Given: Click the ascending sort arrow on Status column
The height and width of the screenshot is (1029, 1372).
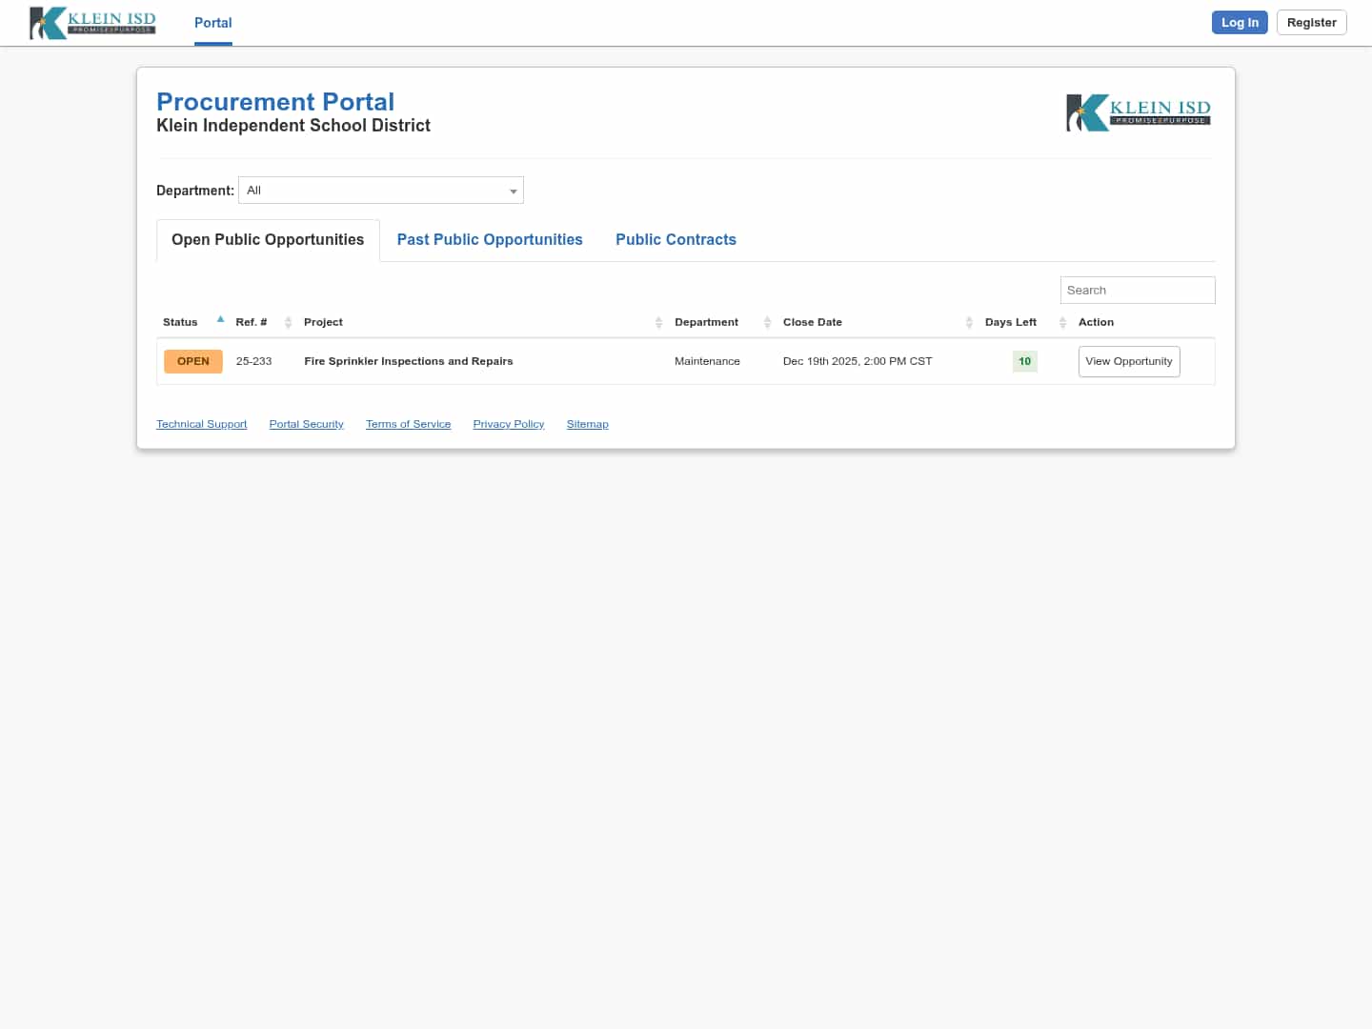Looking at the screenshot, I should coord(220,318).
